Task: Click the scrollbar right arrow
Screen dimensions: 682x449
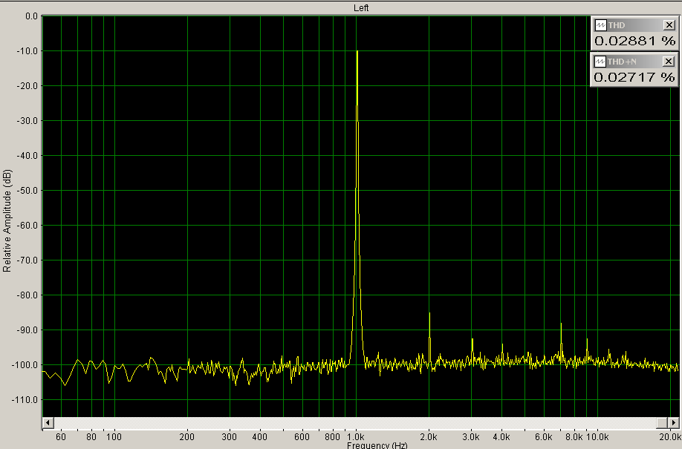Action: (673, 422)
